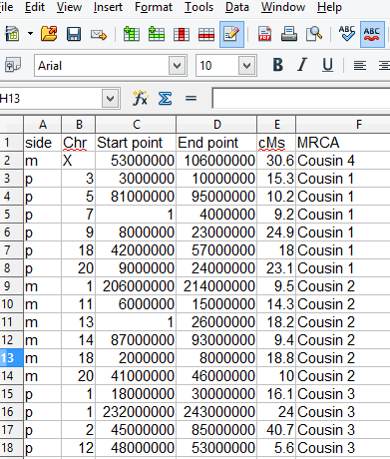Click the Name Box showing H13
Image resolution: width=390 pixels, height=459 pixels.
[x=51, y=99]
